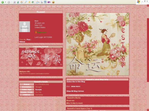149x111 pixels.
Task: Click the grey browser Forward arrow
Action: click(x=9, y=2)
